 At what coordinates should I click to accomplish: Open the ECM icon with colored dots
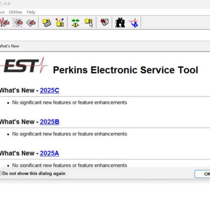(x=60, y=22)
